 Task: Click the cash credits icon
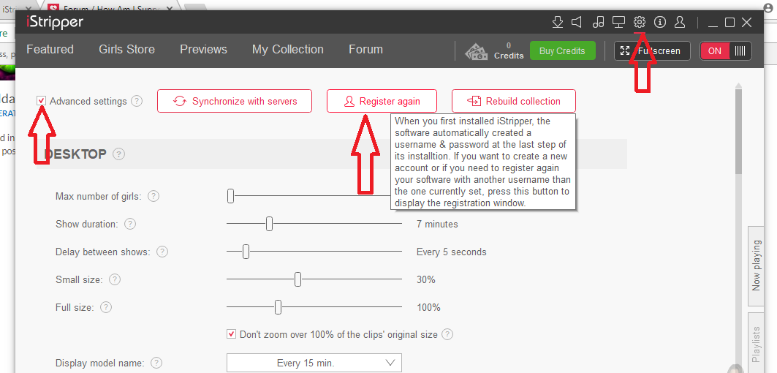point(476,51)
